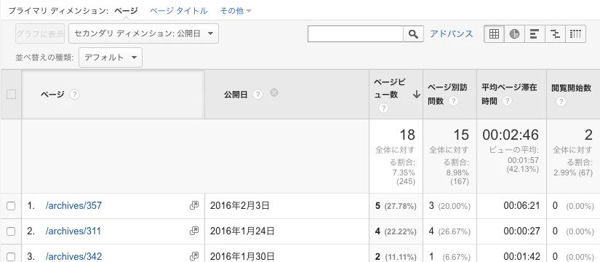Screen dimensions: 600x262
Task: Switch to comparison view icon
Action: click(555, 33)
